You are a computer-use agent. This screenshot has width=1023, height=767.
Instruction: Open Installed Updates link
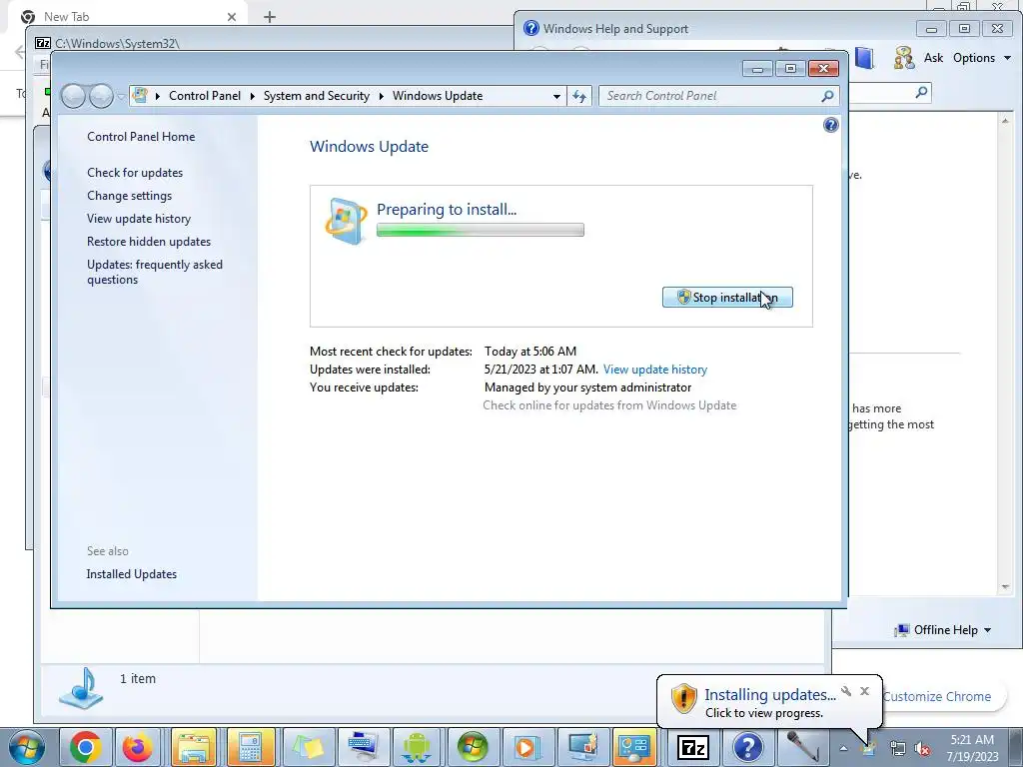click(x=131, y=574)
